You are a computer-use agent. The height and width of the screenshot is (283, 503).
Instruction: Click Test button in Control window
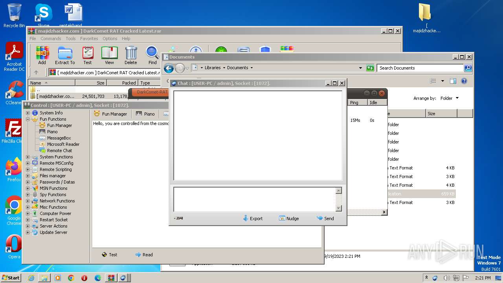[x=109, y=255]
